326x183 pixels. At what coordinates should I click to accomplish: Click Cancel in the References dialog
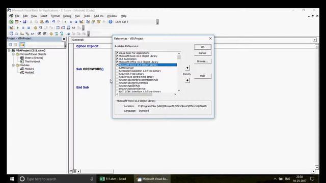pos(203,53)
